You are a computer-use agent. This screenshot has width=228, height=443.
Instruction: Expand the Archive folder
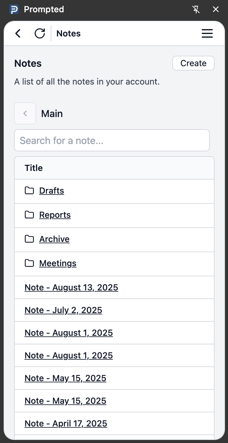tap(54, 239)
